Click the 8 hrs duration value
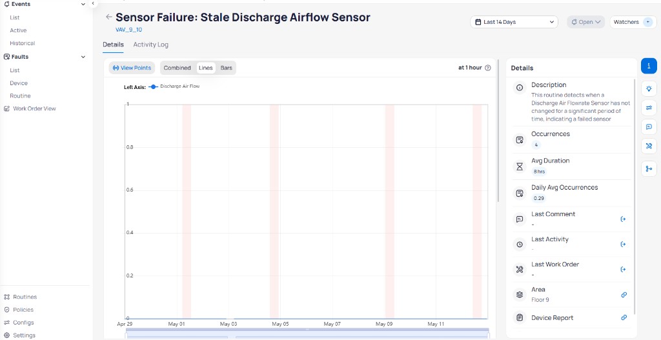 (x=539, y=172)
